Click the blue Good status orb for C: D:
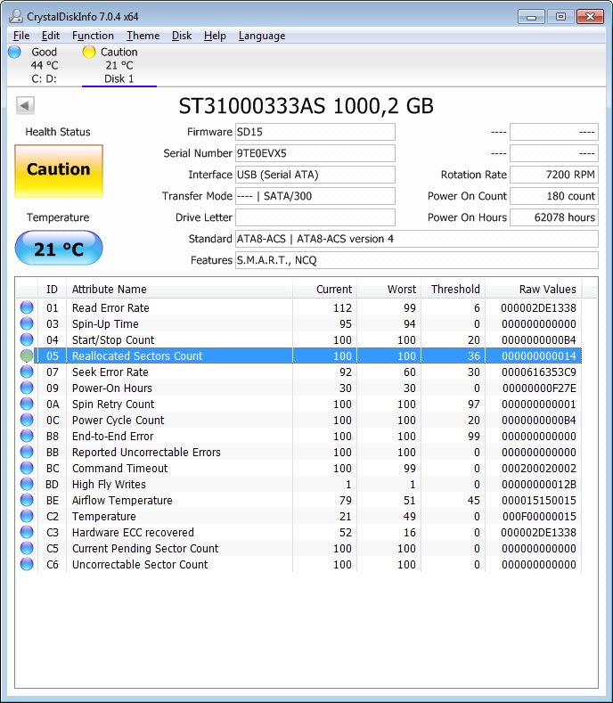This screenshot has width=613, height=703. click(x=15, y=52)
